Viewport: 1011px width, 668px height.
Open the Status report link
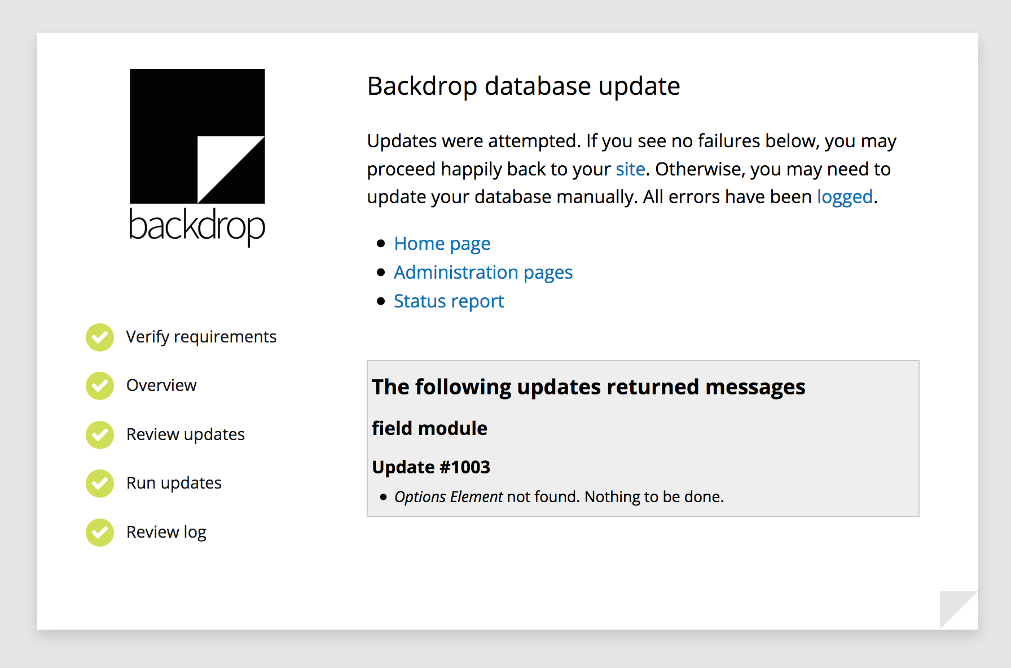tap(449, 301)
